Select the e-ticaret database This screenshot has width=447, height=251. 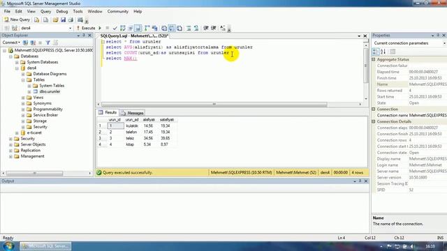pyautogui.click(x=34, y=132)
